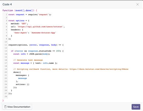Image resolution: width=143 pixels, height=111 pixels.
Task: Click line number 28 in the gutter
Action: click(x=6, y=97)
